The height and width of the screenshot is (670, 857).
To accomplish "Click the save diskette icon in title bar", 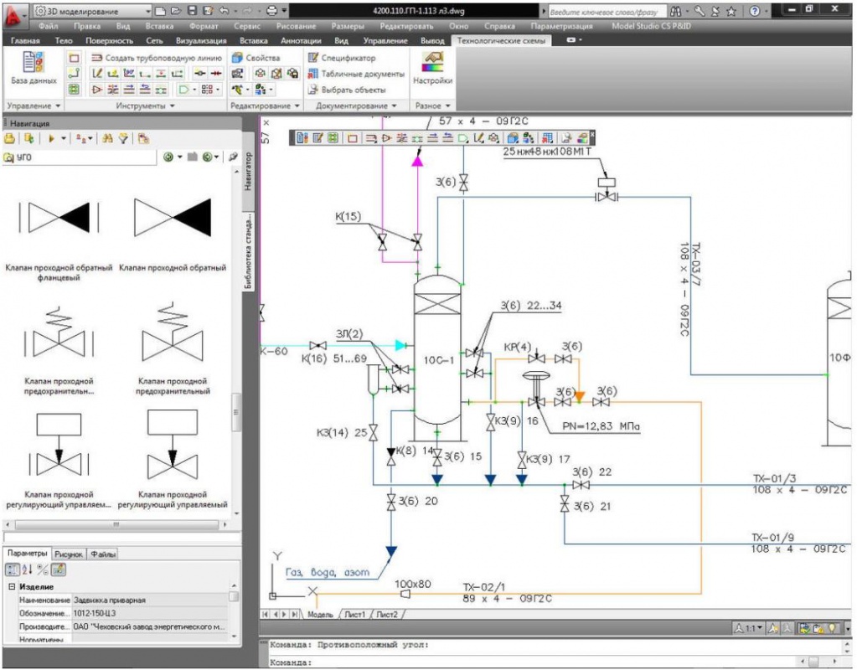I will tap(192, 11).
